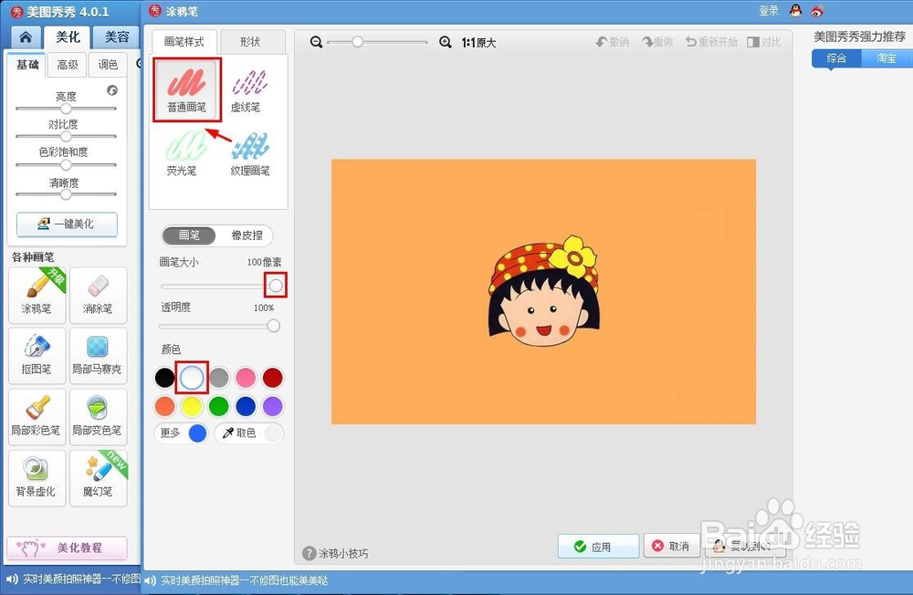Select the blue color swatch
Image resolution: width=913 pixels, height=595 pixels.
[x=246, y=406]
